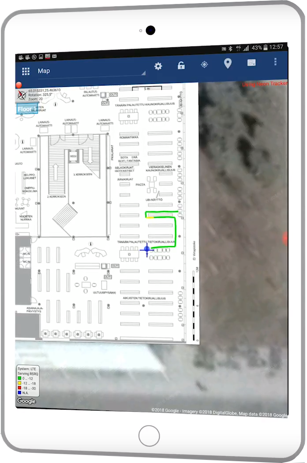
Task: Tap the Bluetooth status bar icon
Action: 231,49
